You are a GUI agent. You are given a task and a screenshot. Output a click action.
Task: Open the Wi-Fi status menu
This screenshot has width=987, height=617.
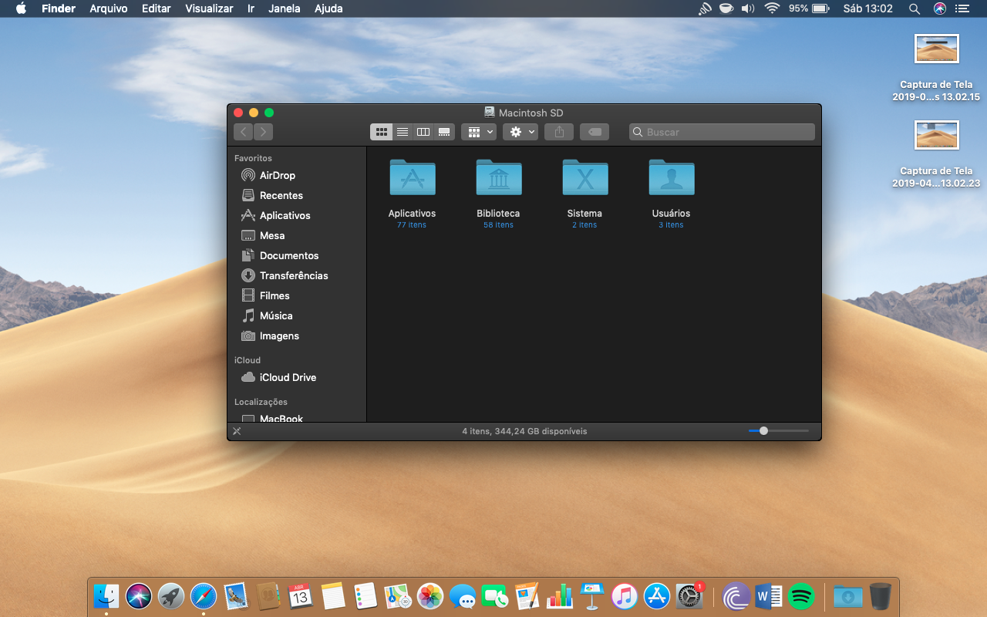pyautogui.click(x=772, y=8)
